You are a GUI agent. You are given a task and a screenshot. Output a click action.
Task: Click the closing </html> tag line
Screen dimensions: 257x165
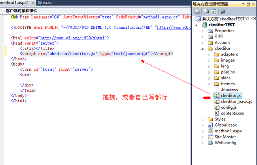click(19, 101)
